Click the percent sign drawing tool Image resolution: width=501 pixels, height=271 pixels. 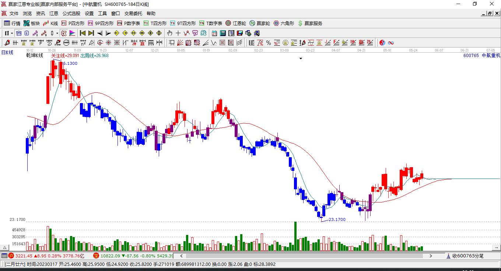pos(269,43)
